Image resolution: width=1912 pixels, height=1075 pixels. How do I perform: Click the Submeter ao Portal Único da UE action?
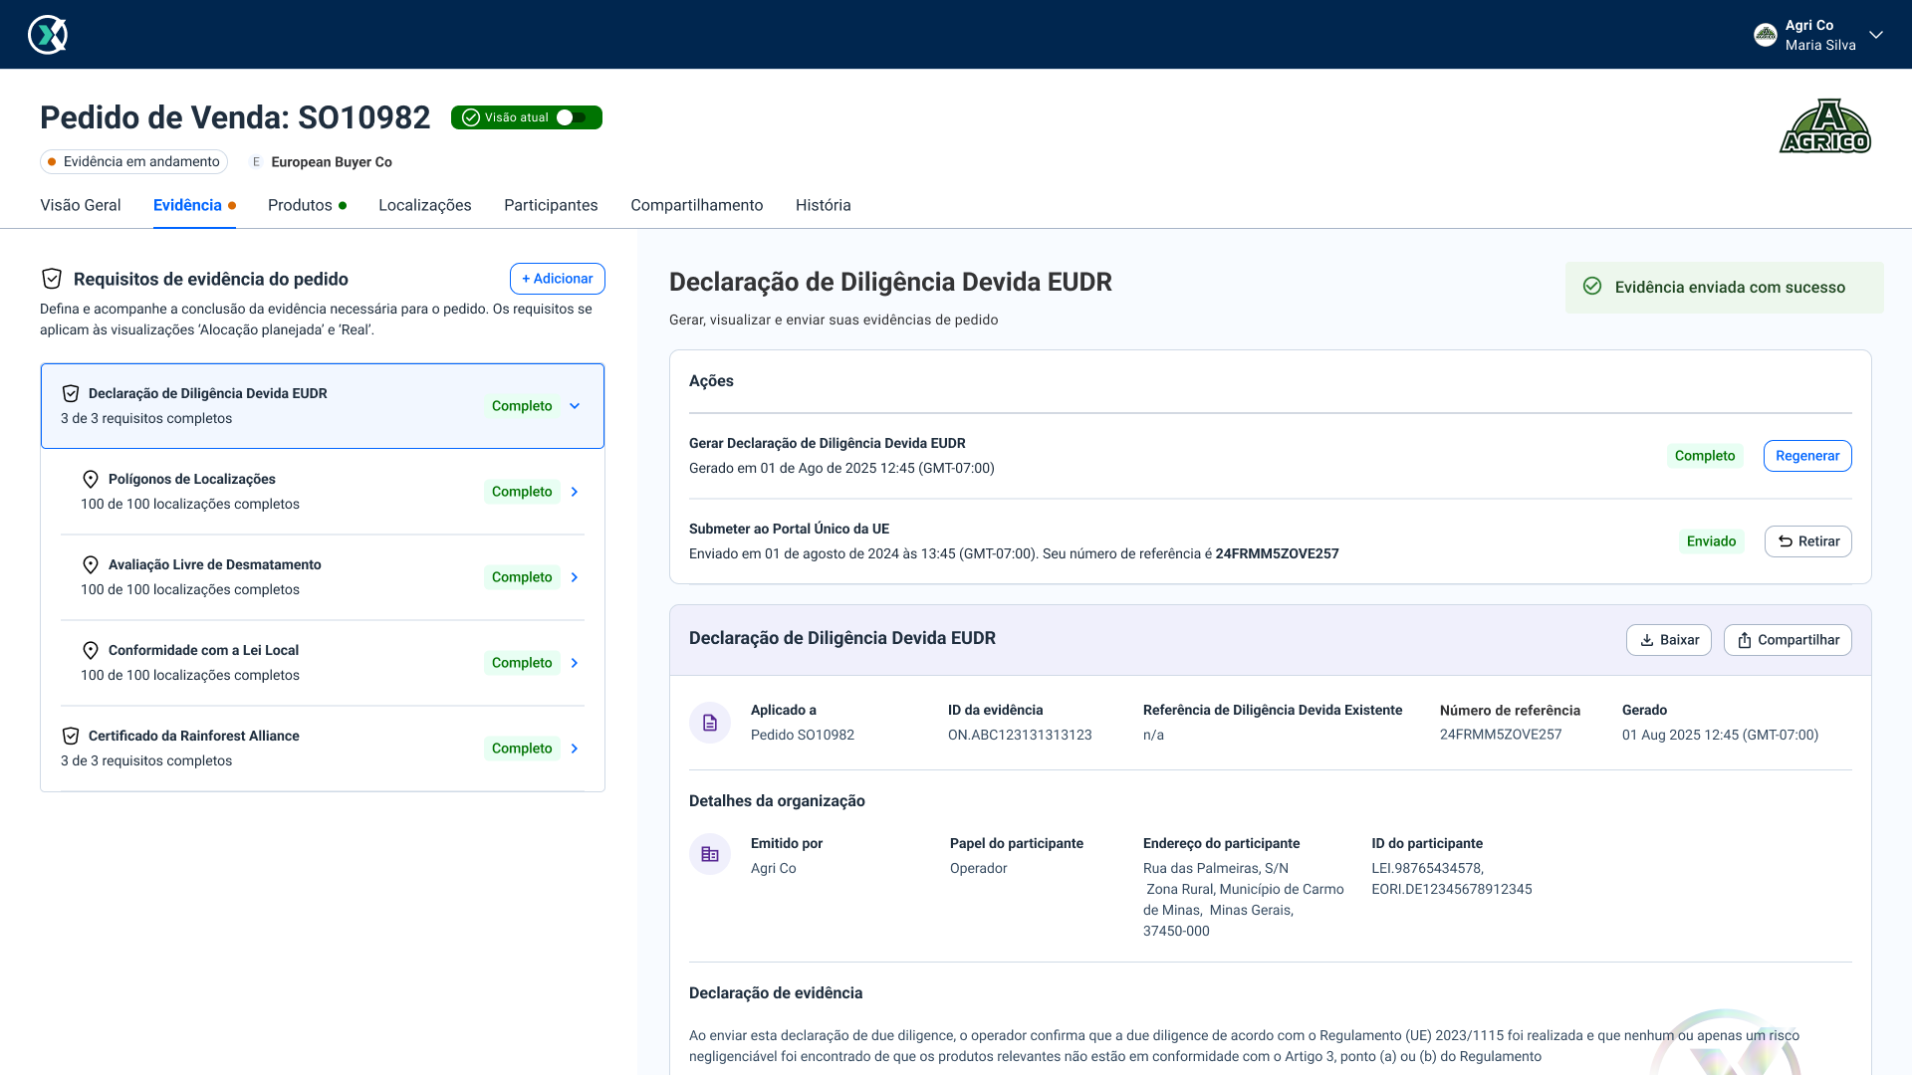pos(790,530)
